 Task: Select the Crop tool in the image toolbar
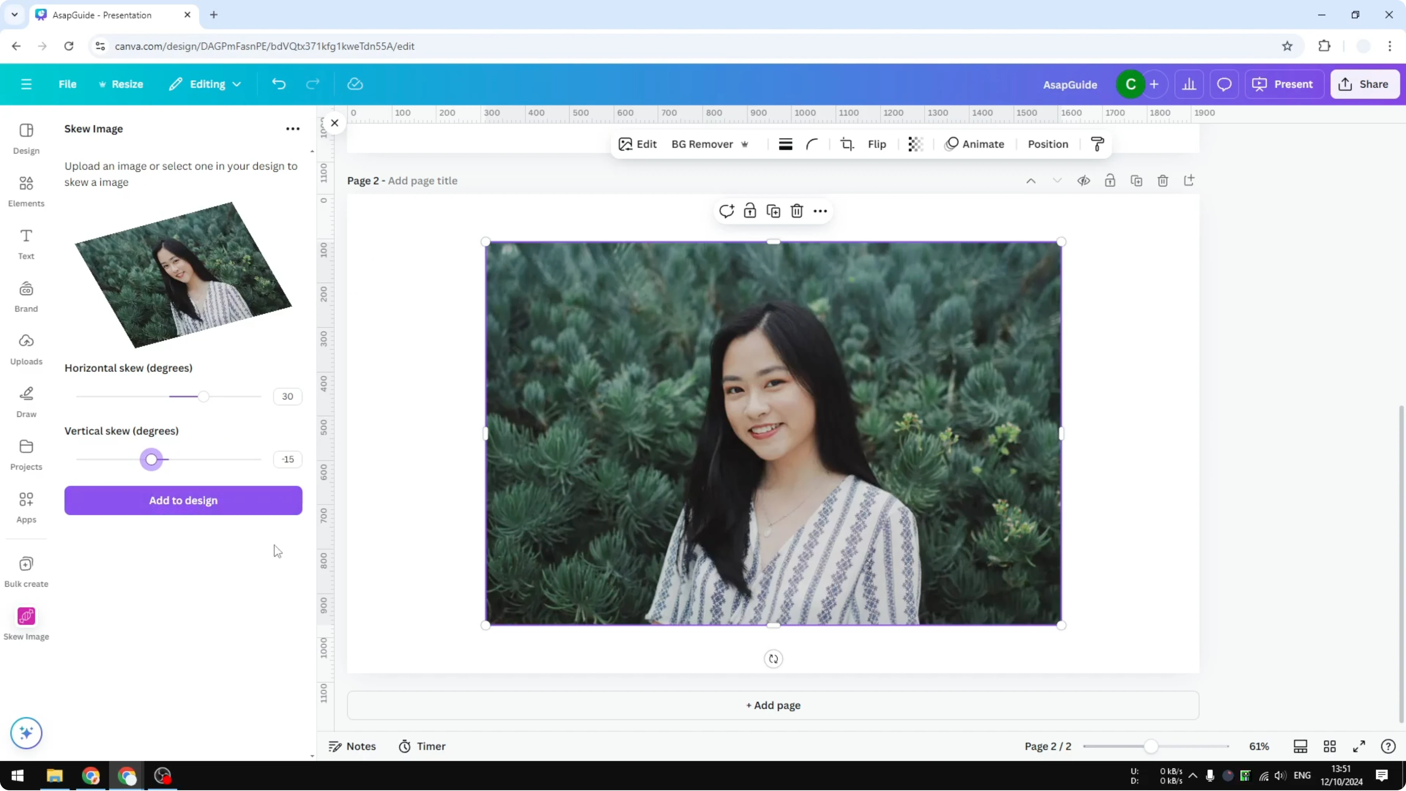click(847, 144)
